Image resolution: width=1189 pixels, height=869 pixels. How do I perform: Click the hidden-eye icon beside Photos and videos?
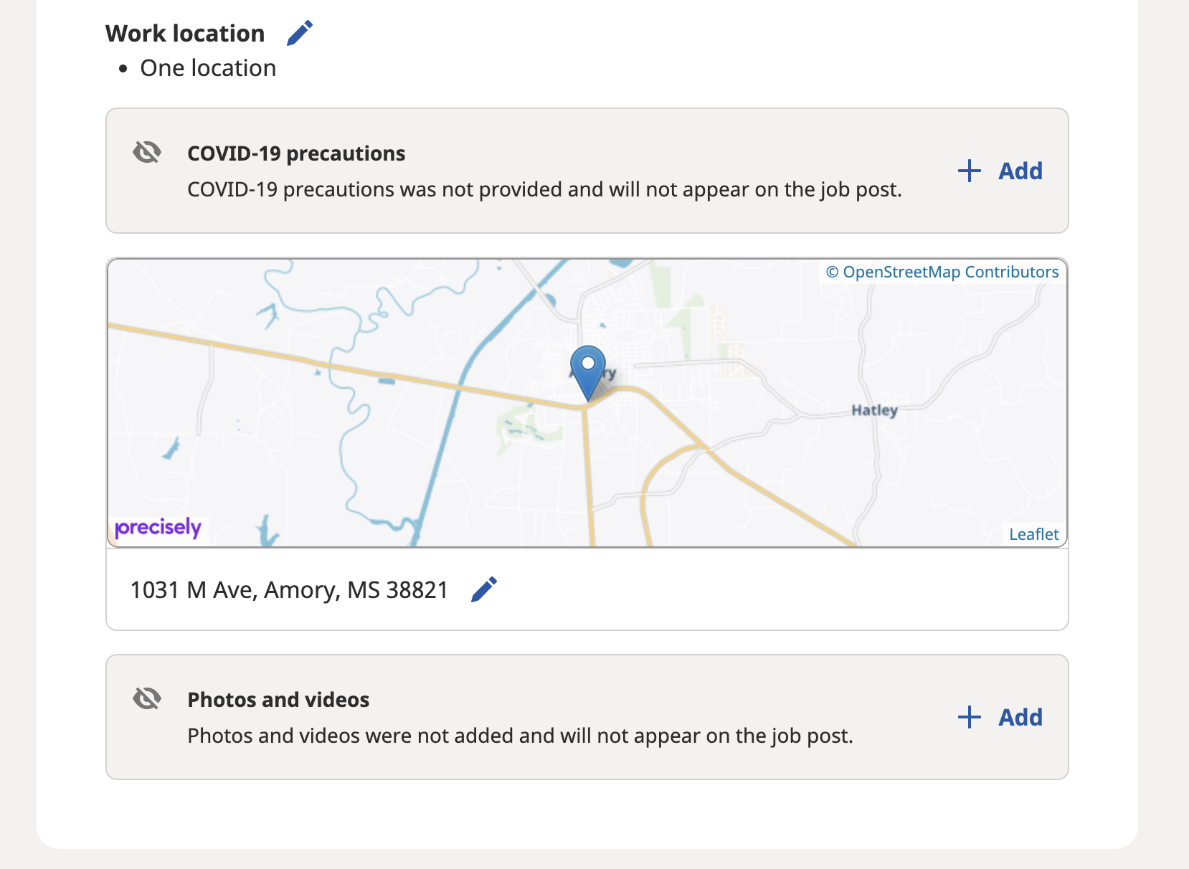[x=147, y=698]
